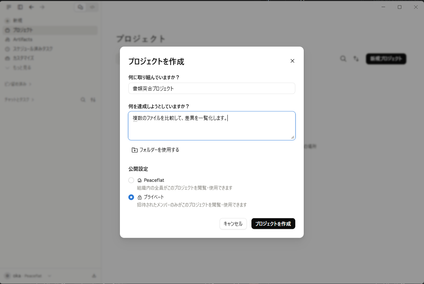The width and height of the screenshot is (424, 284).
Task: Click the 公開設定 section heading
Action: (138, 169)
